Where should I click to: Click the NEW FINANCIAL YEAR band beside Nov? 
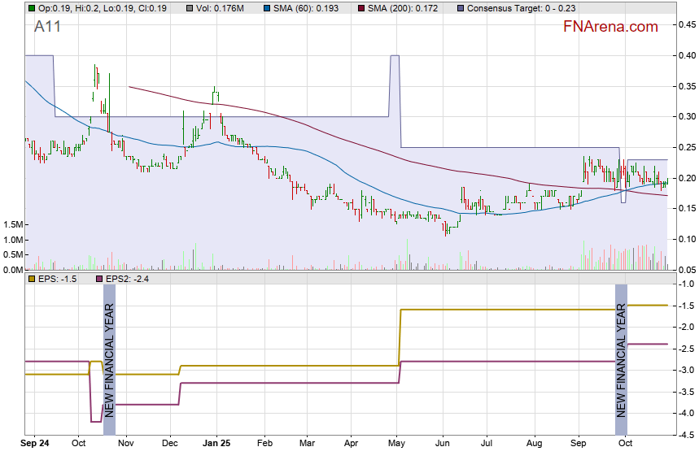pos(109,359)
